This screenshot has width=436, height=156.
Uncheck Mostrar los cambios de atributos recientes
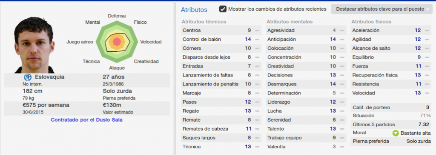pos(223,9)
